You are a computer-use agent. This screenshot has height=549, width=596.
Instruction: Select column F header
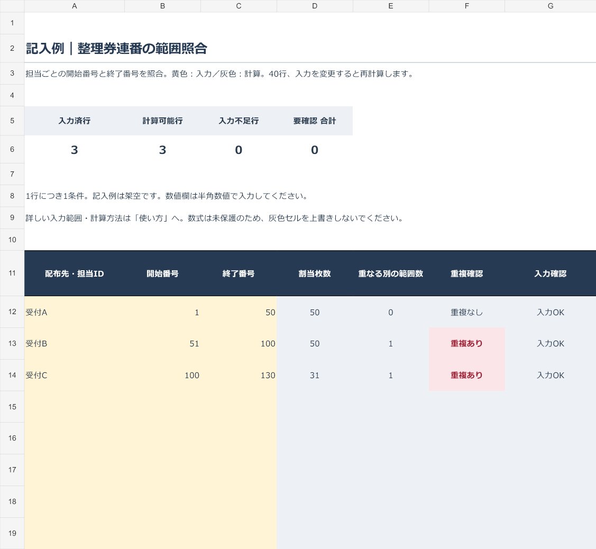point(467,6)
